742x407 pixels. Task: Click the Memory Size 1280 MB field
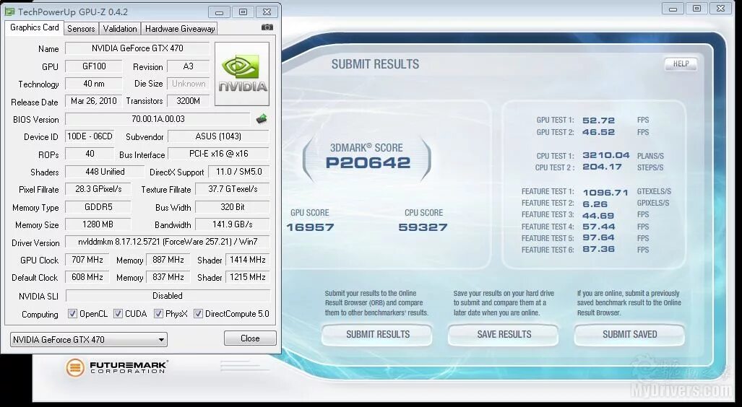point(98,224)
